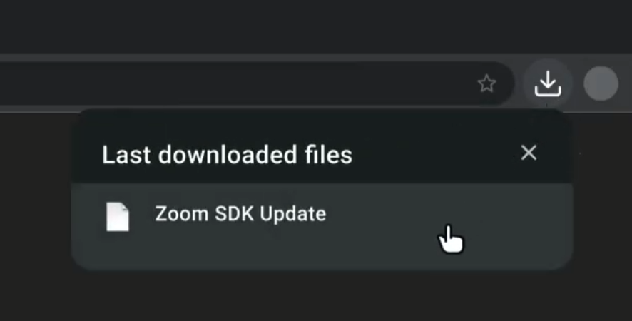Viewport: 632px width, 321px height.
Task: Open the downloads toolbar icon
Action: coord(547,83)
